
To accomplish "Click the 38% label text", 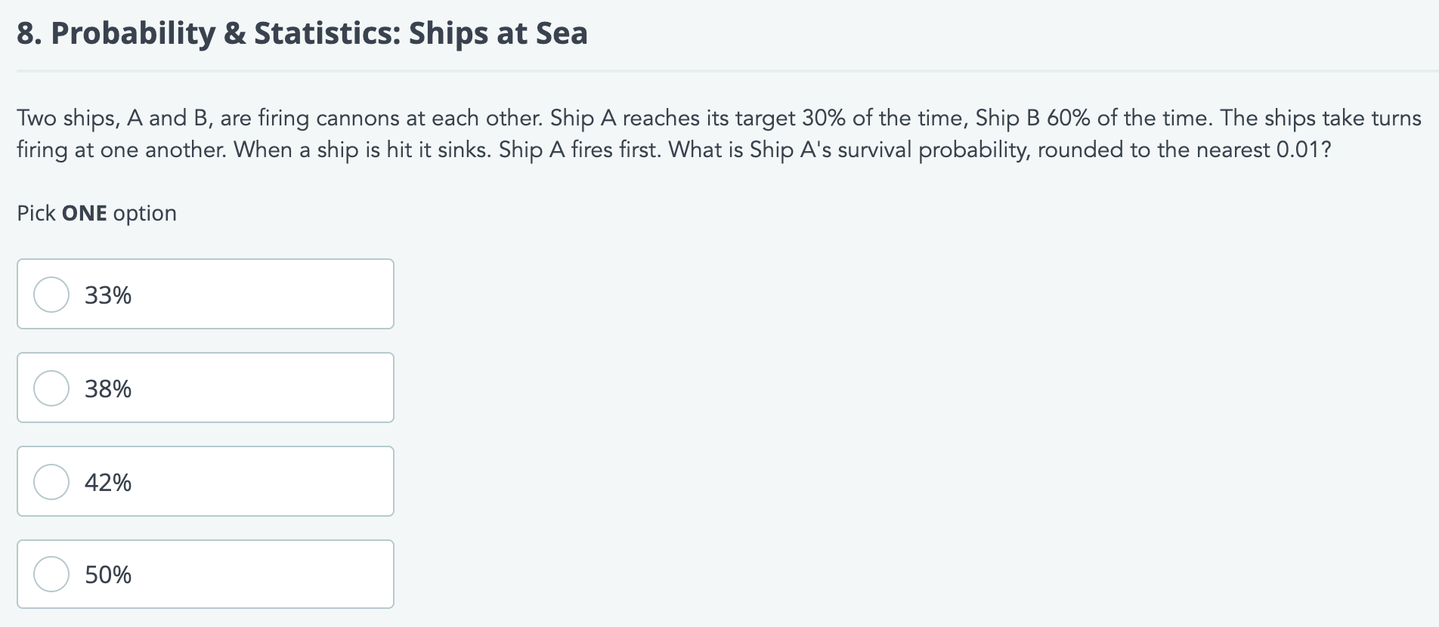I will click(x=107, y=388).
